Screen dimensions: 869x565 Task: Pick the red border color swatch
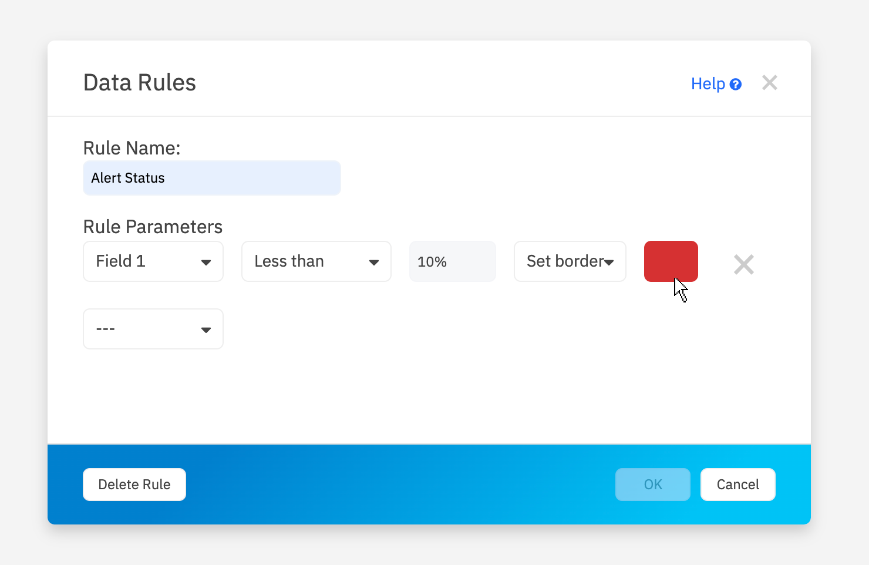[671, 261]
